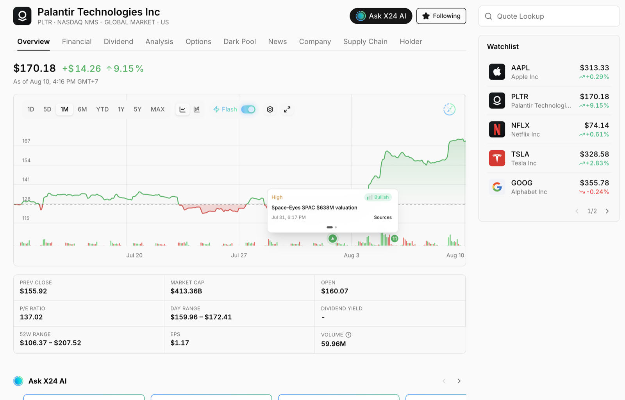Click the Palantir company logo in the header
This screenshot has height=400, width=625.
click(x=22, y=16)
